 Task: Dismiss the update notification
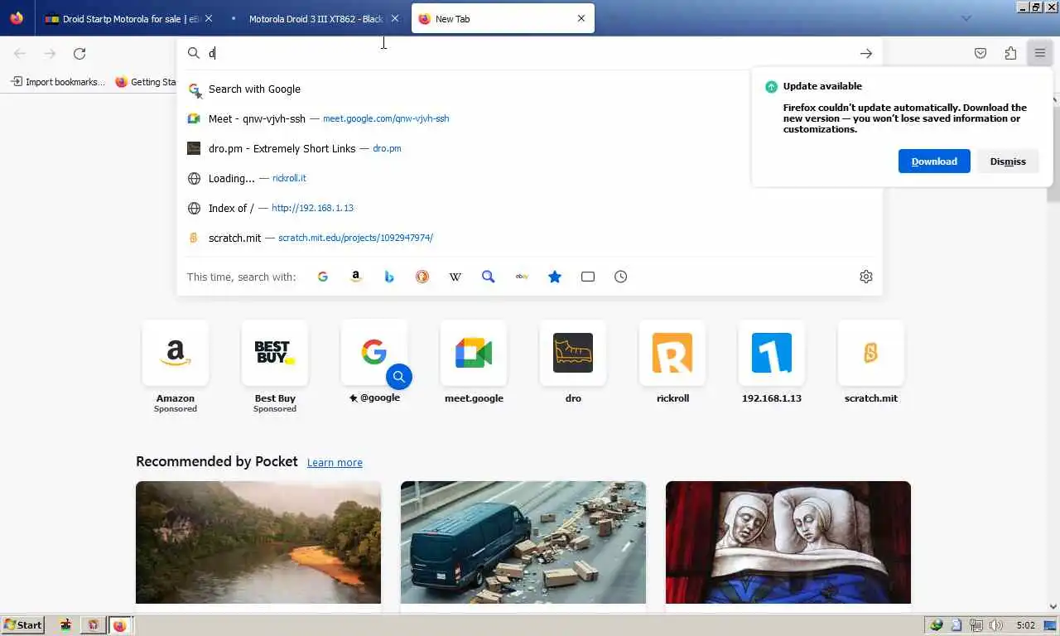pyautogui.click(x=1008, y=161)
